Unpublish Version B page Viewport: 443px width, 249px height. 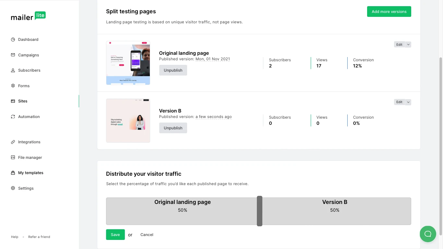[173, 128]
